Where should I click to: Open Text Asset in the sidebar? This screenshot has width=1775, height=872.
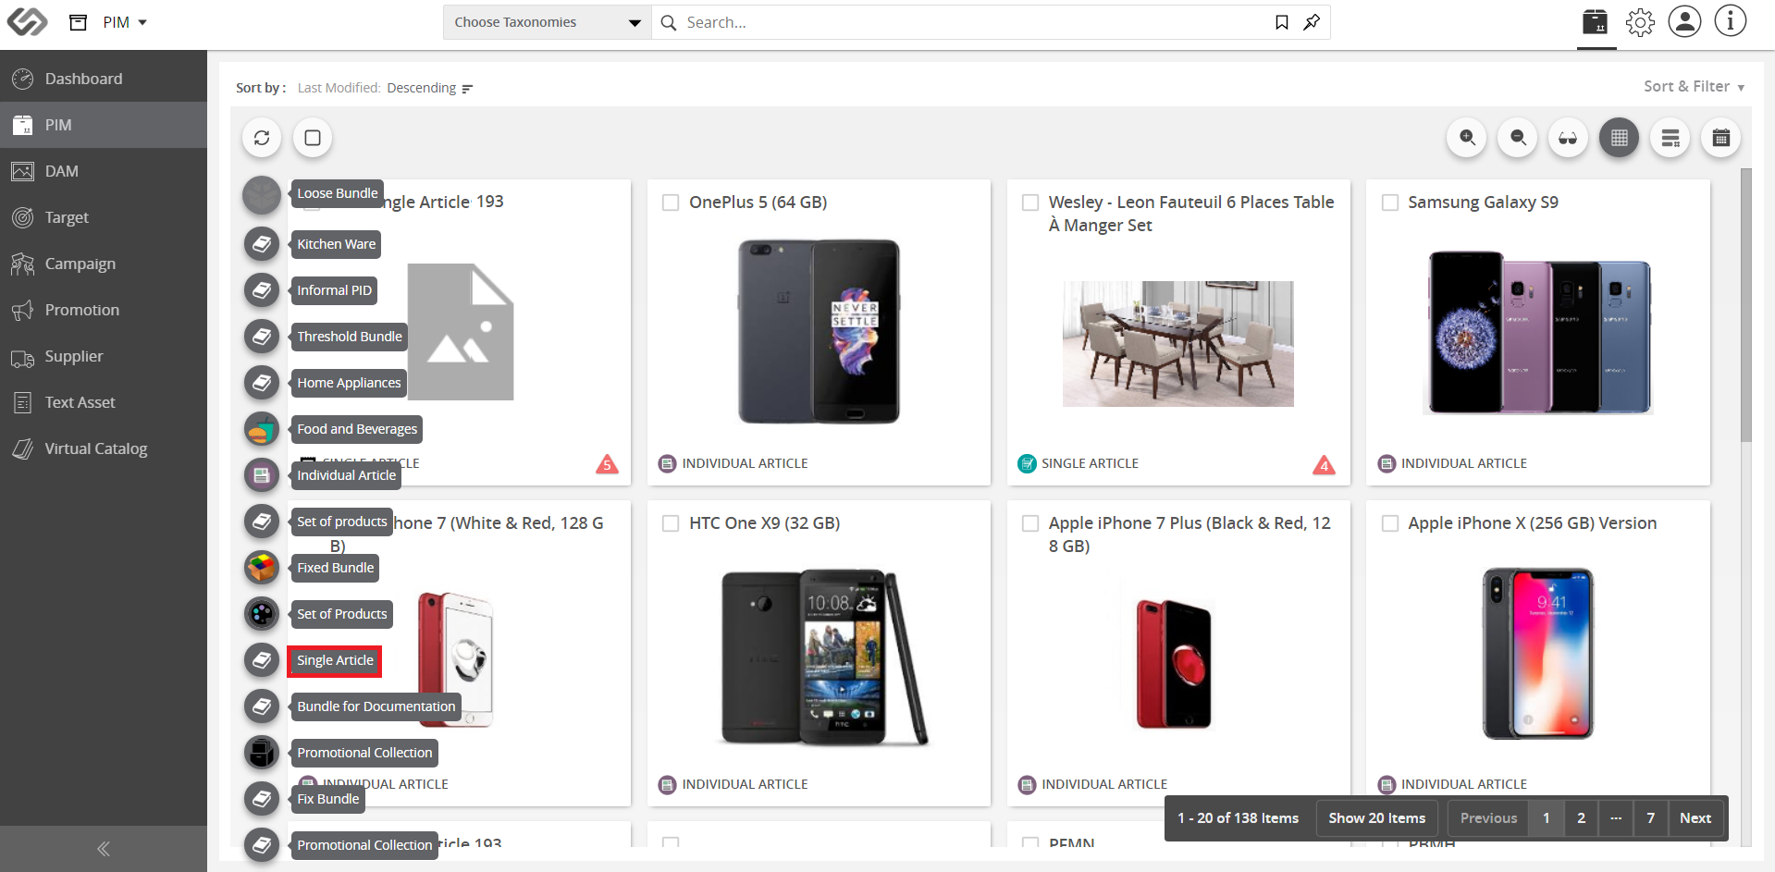pos(104,402)
